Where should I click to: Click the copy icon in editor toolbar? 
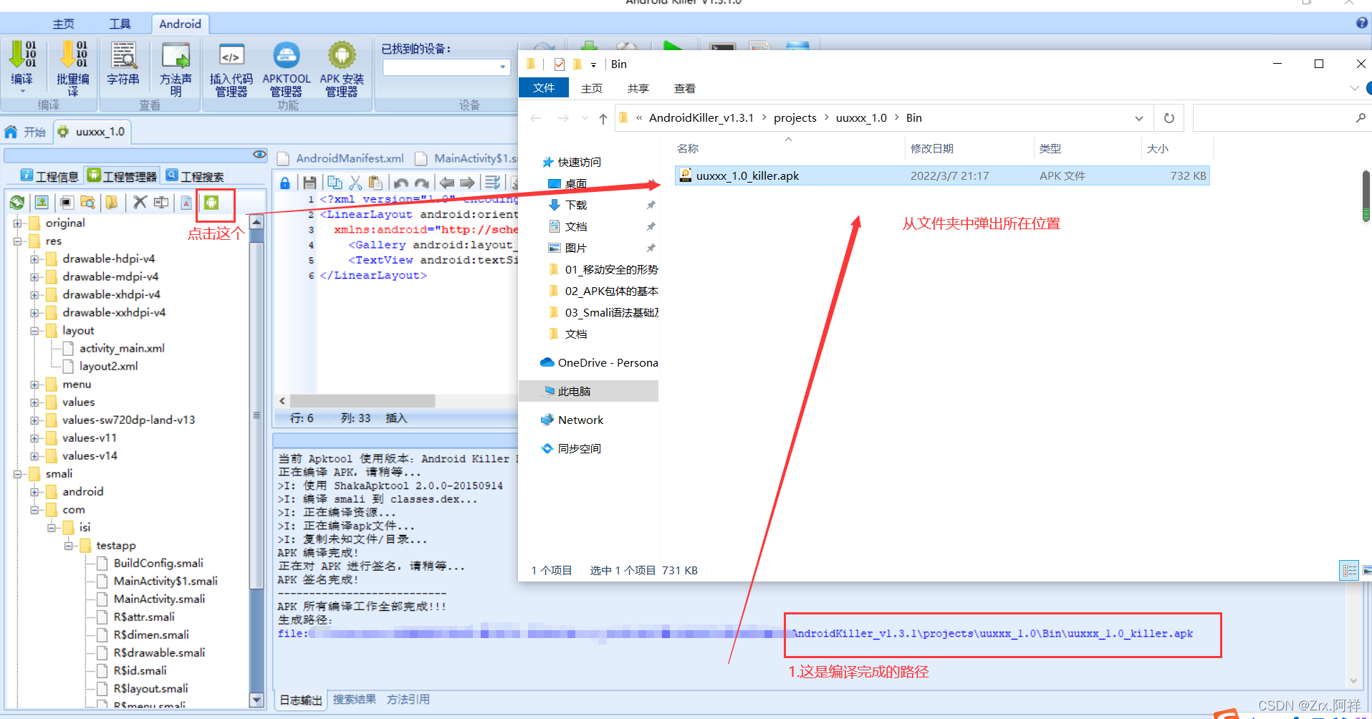[334, 183]
